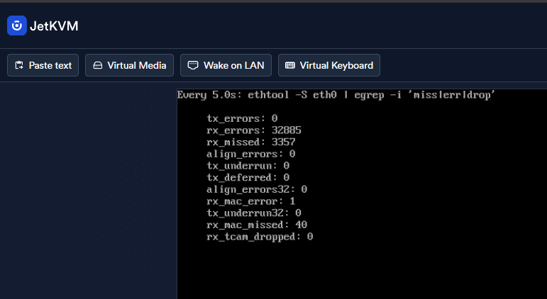Click the tx_underrun32 line in the terminal
Image resolution: width=547 pixels, height=299 pixels.
254,213
